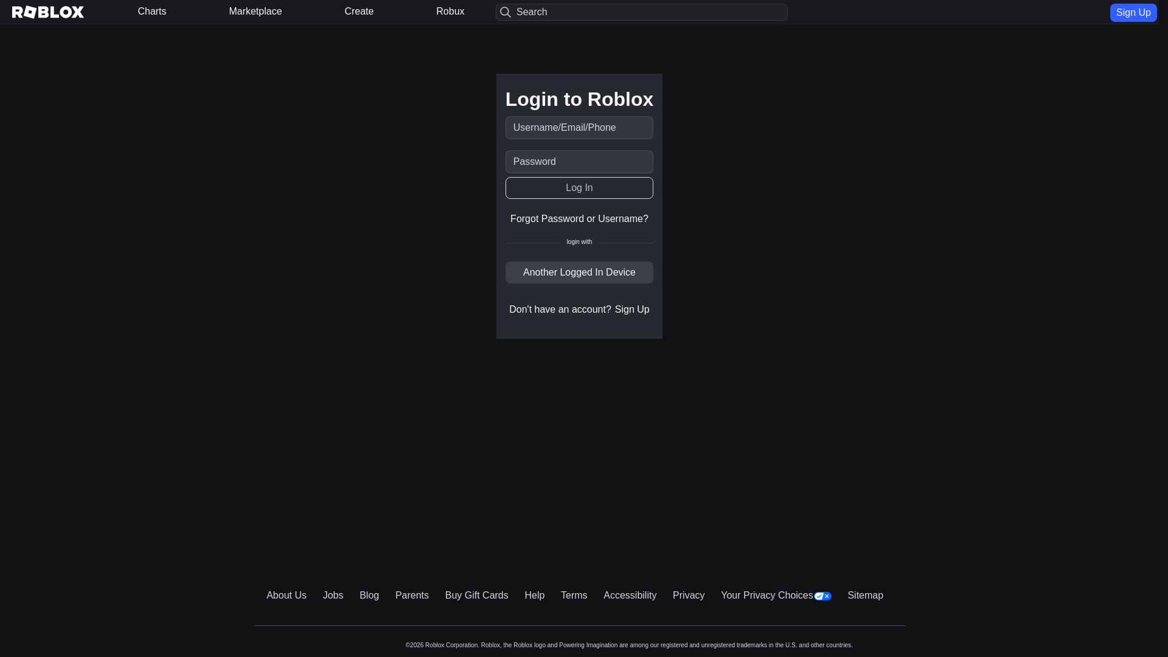Open the Charts menu item

click(152, 12)
